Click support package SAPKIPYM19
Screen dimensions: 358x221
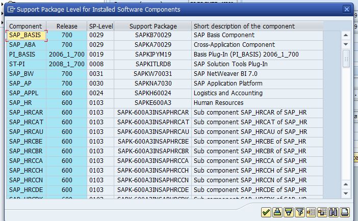[x=153, y=54]
